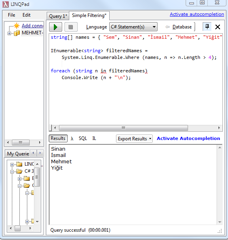
Task: Expand the MEHMET connection tree node
Action: [x=9, y=33]
